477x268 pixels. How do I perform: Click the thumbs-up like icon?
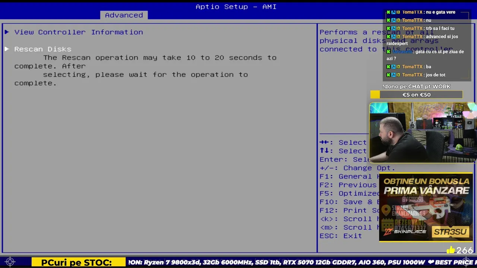451,250
